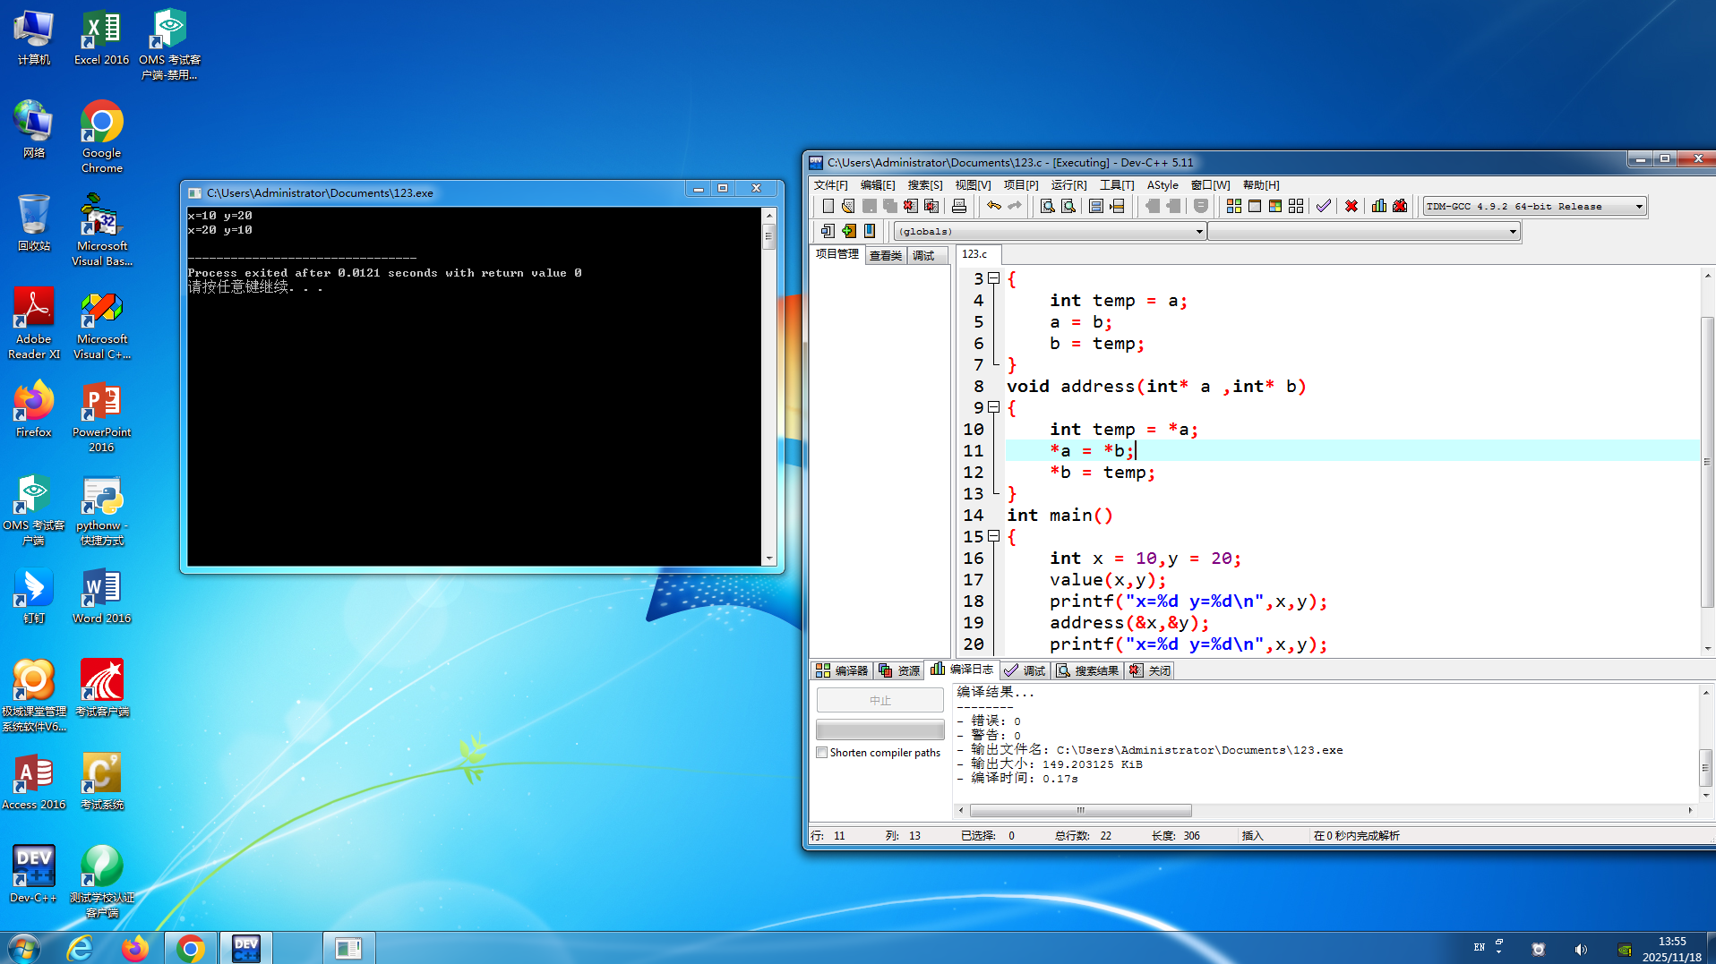Open the 文件[F] menu
The height and width of the screenshot is (964, 1716).
coord(830,185)
